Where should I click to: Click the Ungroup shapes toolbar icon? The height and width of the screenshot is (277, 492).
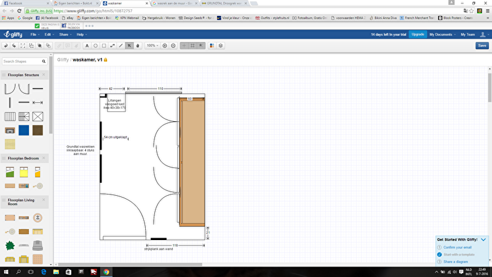tap(31, 46)
